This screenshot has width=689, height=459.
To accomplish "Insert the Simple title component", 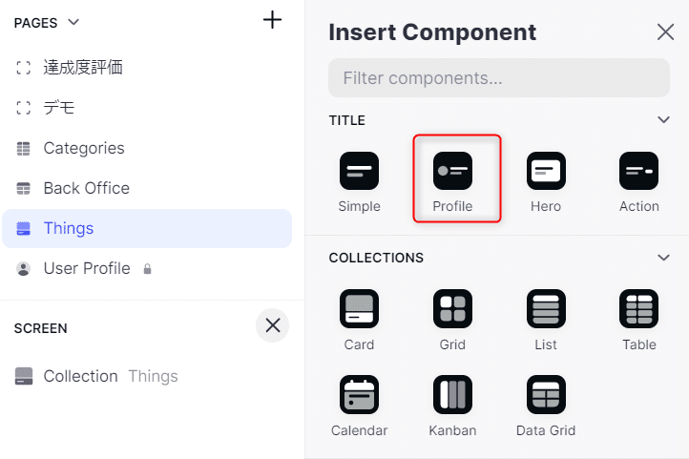I will (x=359, y=172).
